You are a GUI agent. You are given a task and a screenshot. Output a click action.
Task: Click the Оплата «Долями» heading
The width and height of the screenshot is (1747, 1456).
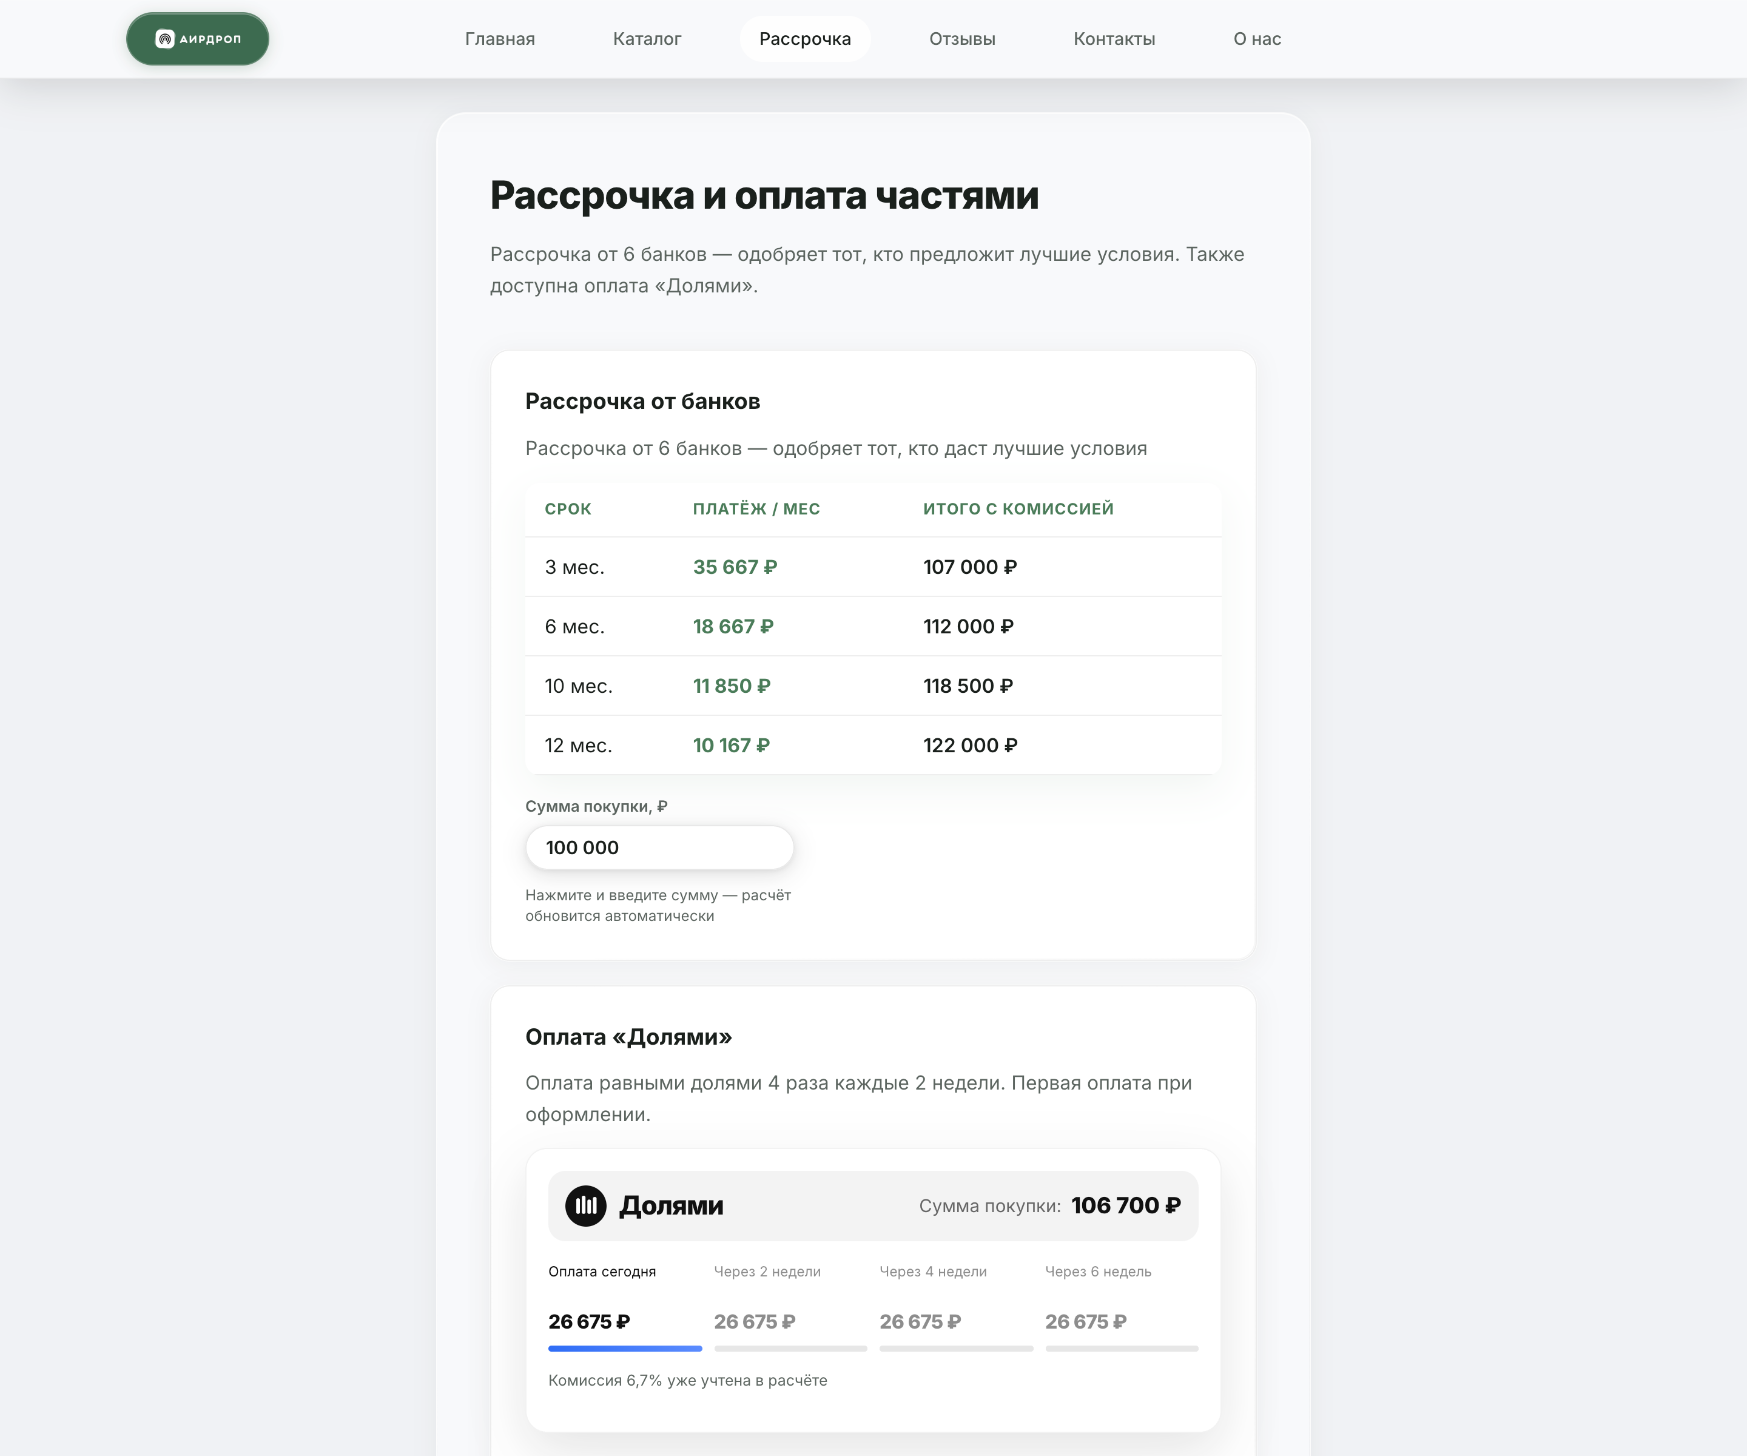point(629,1037)
